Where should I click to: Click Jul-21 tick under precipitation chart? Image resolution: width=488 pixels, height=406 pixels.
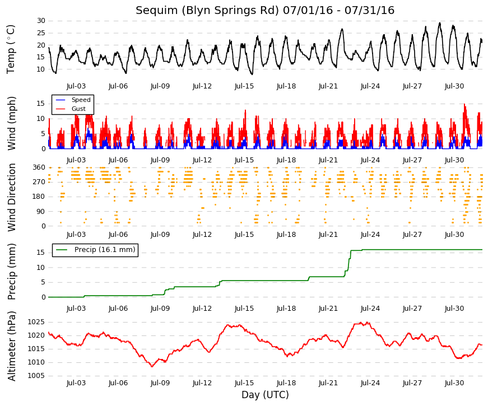[x=328, y=309]
